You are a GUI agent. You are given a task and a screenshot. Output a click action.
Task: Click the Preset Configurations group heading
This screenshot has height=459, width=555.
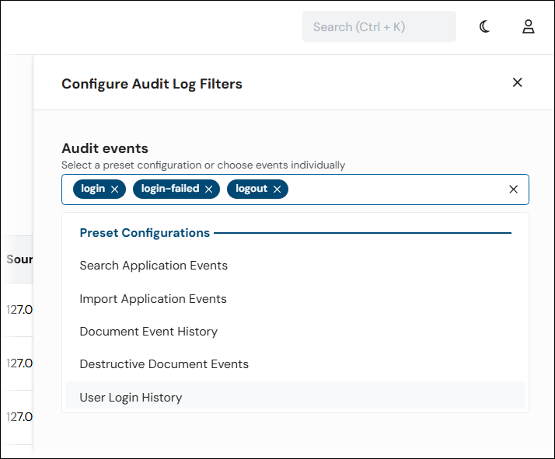click(x=145, y=233)
